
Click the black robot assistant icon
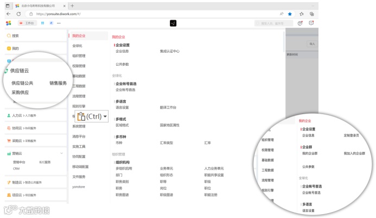click(173, 23)
